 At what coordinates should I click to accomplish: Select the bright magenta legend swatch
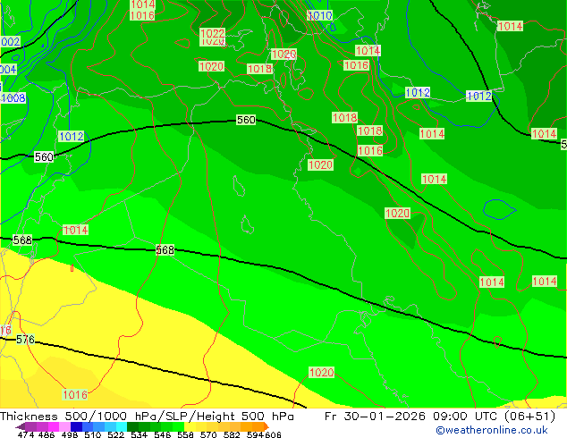tap(54, 426)
